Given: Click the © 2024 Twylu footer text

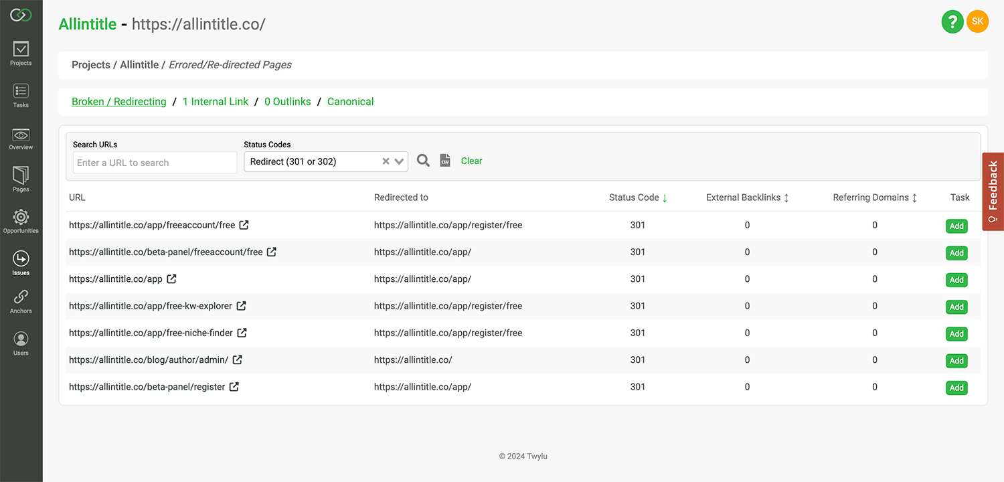Looking at the screenshot, I should point(523,456).
